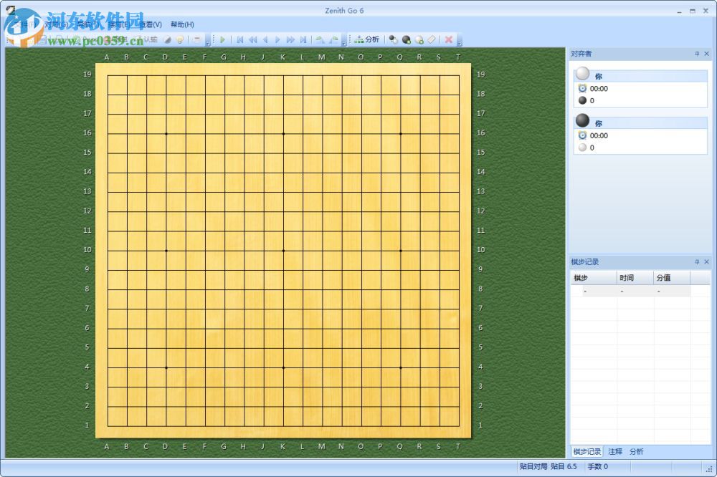Viewport: 717px width, 477px height.
Task: Click the undo arrow icon in the toolbar
Action: (320, 39)
